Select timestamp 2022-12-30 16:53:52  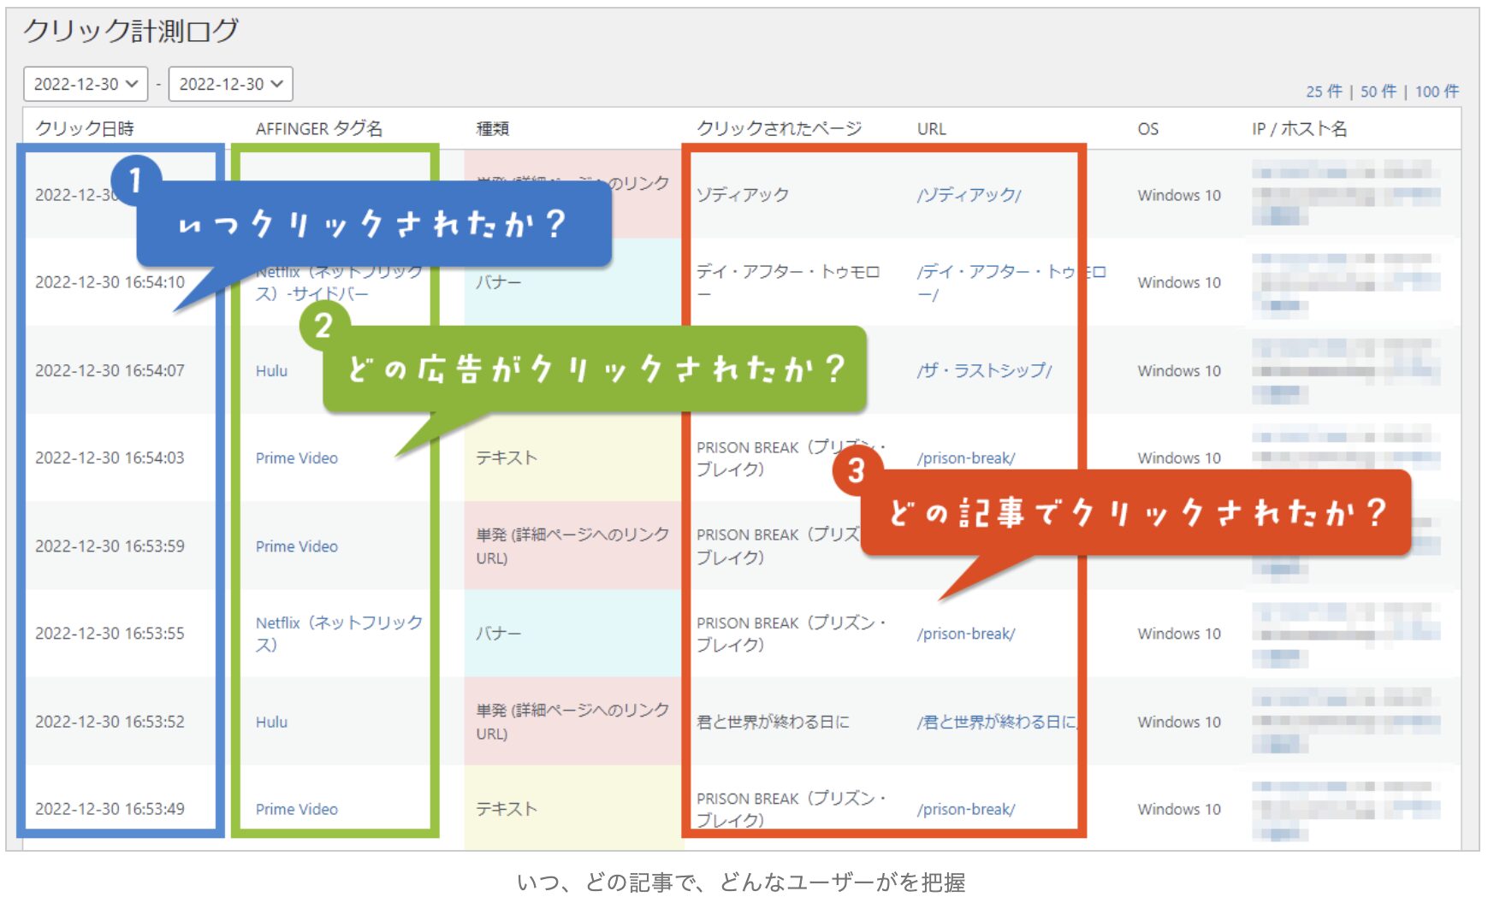click(x=110, y=721)
